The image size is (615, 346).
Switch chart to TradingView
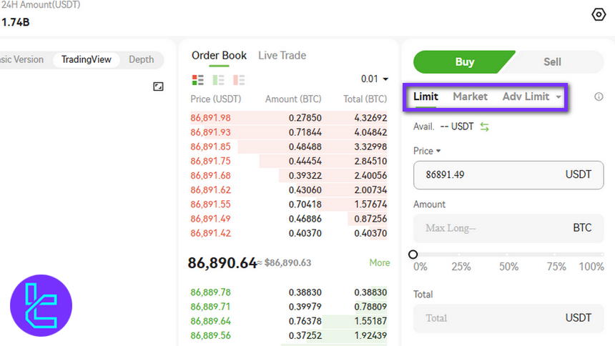tap(87, 59)
